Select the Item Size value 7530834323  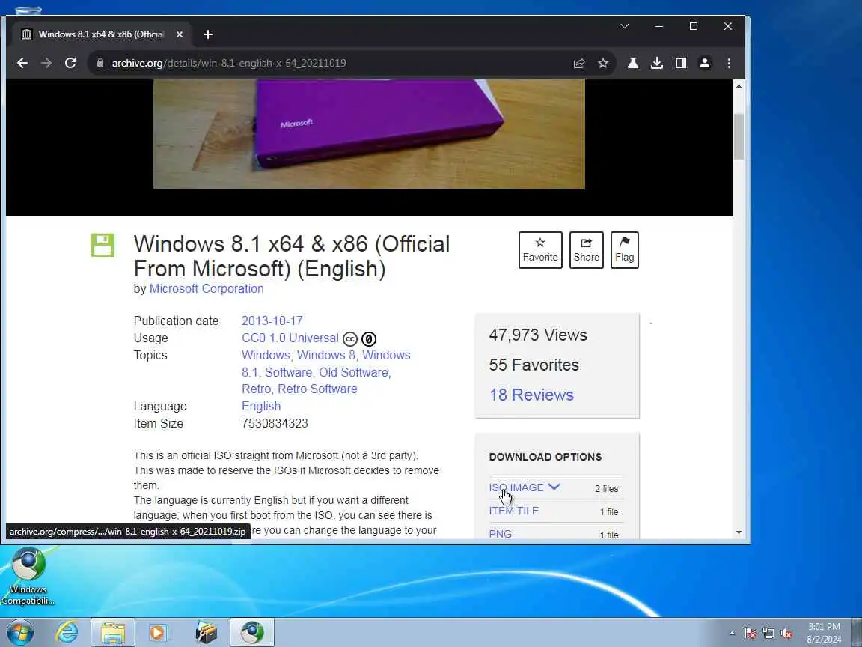275,424
